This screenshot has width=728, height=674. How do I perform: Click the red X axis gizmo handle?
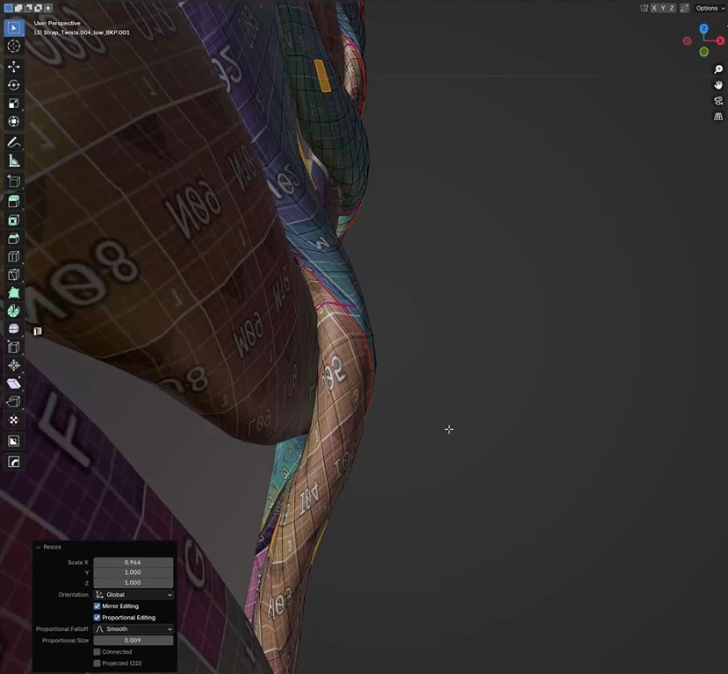(x=721, y=41)
